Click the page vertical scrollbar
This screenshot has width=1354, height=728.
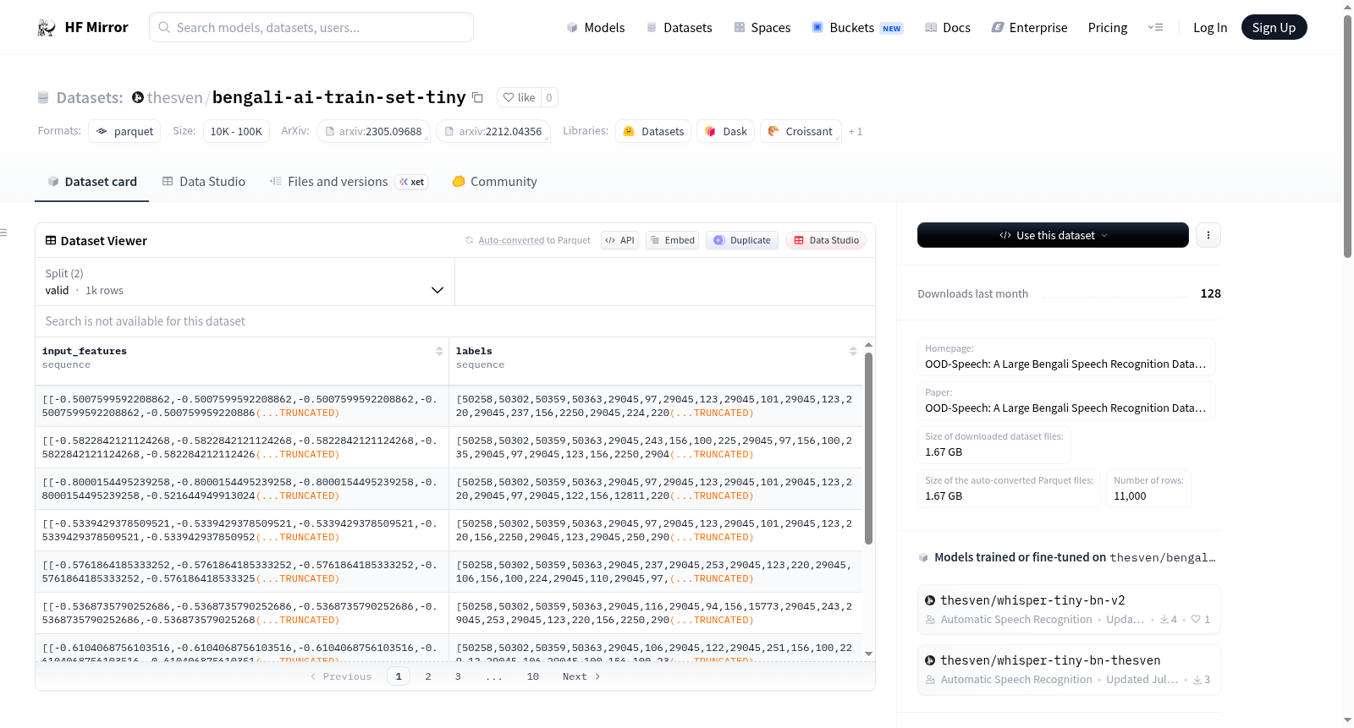[1347, 135]
